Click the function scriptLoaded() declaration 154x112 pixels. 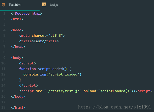coord(45,69)
